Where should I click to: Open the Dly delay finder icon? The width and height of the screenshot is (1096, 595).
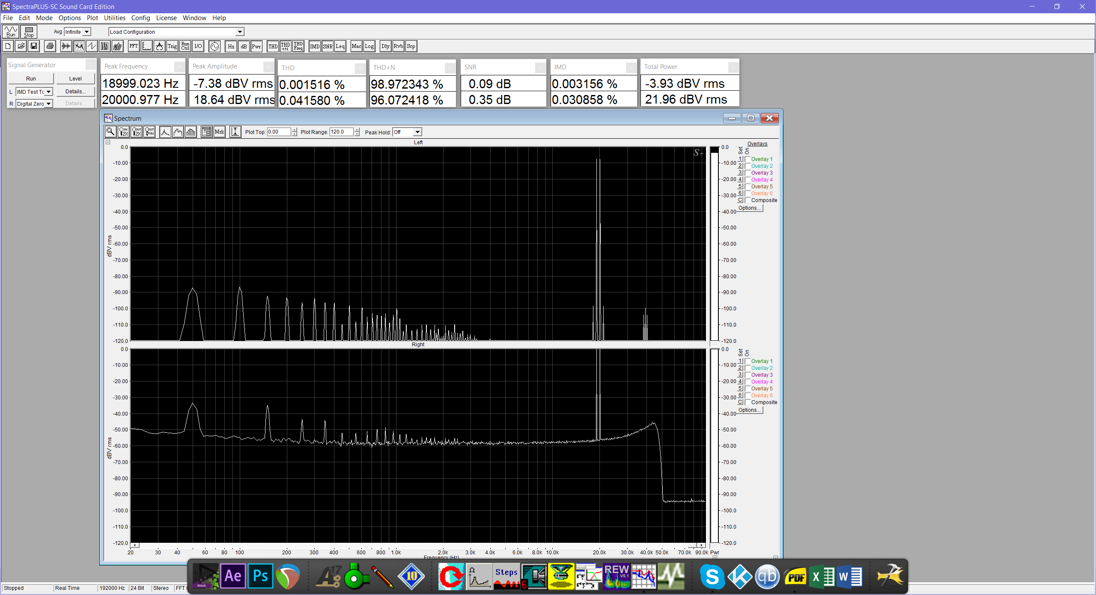[385, 46]
